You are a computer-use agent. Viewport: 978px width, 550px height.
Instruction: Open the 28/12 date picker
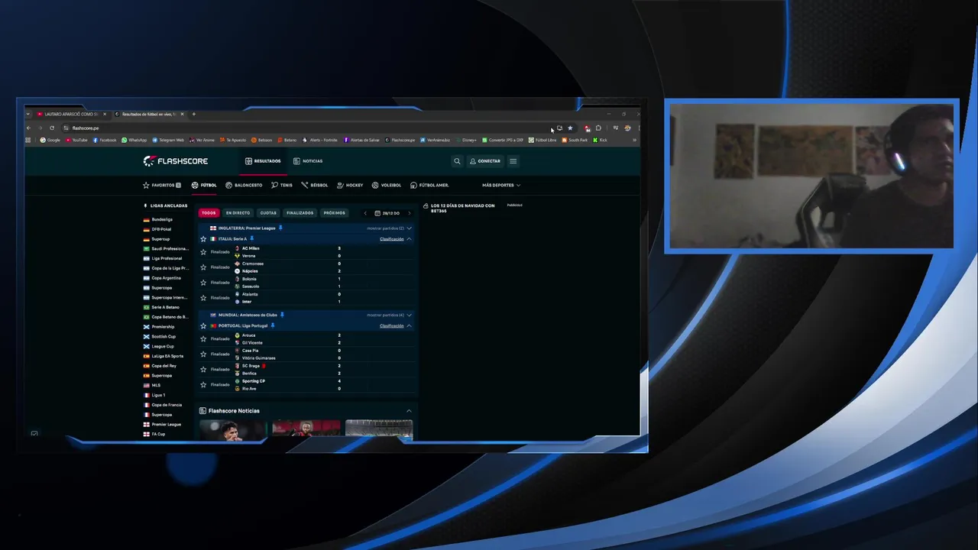387,213
